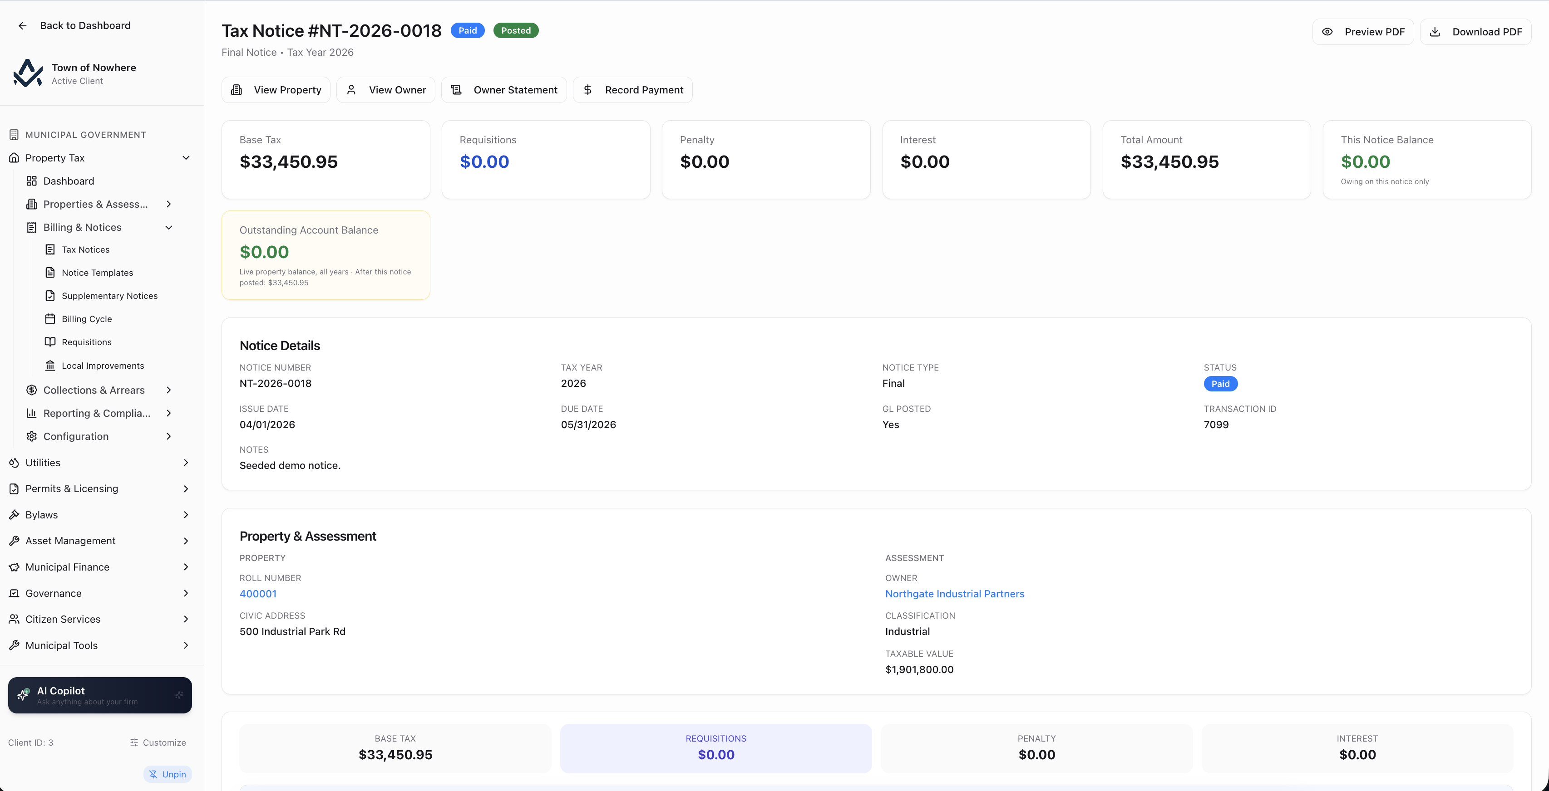
Task: Select the Requisitions breakdown tile
Action: [x=715, y=748]
